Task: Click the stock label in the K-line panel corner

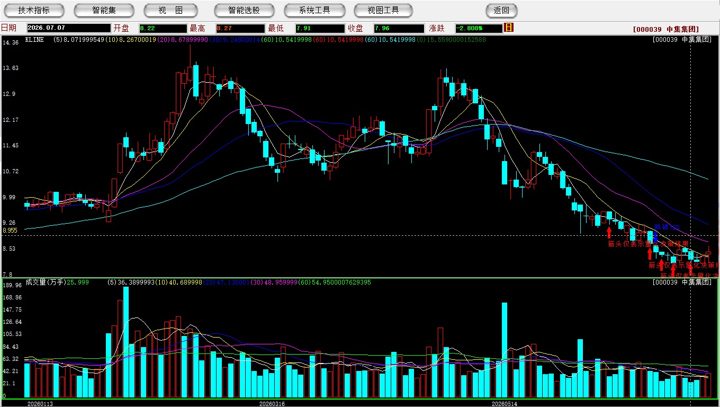Action: click(682, 40)
